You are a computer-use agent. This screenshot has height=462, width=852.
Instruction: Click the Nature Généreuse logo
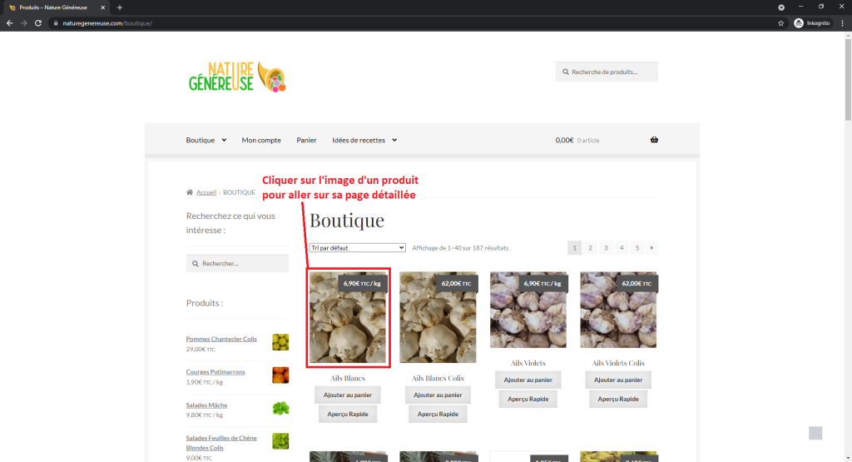pyautogui.click(x=237, y=77)
